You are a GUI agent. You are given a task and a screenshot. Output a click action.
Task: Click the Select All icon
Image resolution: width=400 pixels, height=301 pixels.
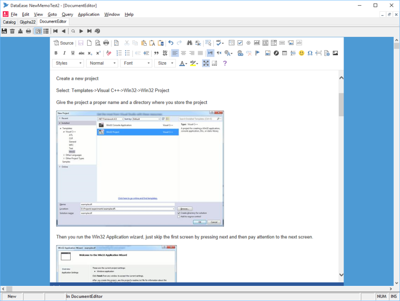click(x=208, y=43)
